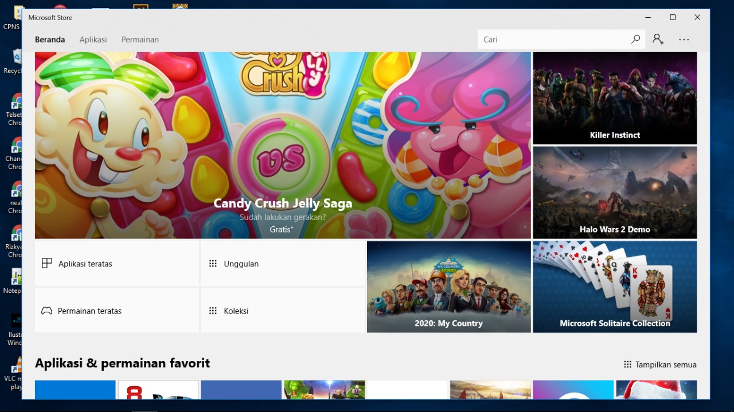Switch to the Aplikasi tab
Screen dimensions: 734x412
click(x=93, y=40)
